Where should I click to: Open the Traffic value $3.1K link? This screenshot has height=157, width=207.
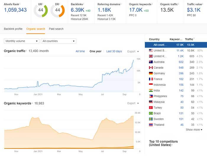pos(194,10)
